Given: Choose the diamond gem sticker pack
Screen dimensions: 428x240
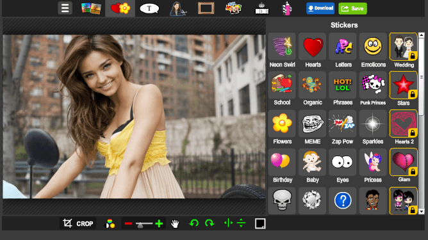Looking at the screenshot, I should [313, 201].
